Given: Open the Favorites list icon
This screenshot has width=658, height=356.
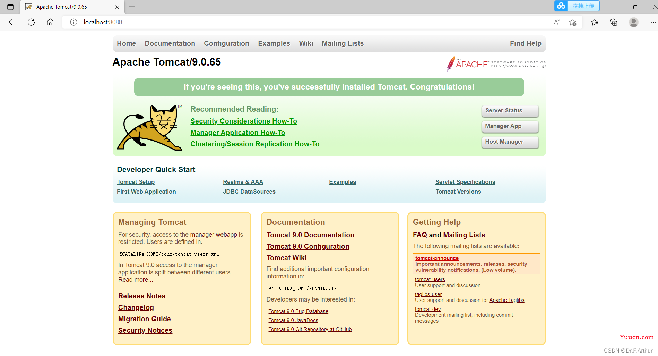Looking at the screenshot, I should click(x=595, y=22).
